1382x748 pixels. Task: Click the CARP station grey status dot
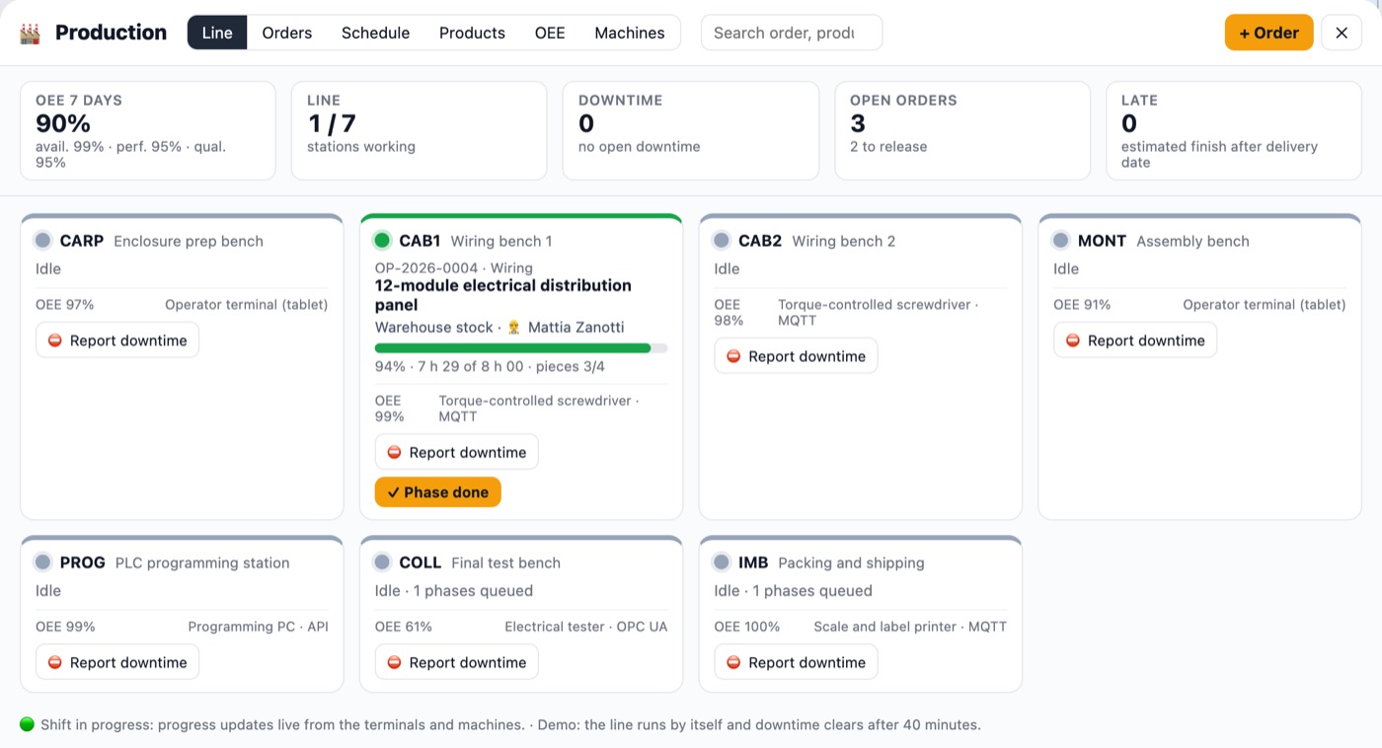tap(42, 240)
